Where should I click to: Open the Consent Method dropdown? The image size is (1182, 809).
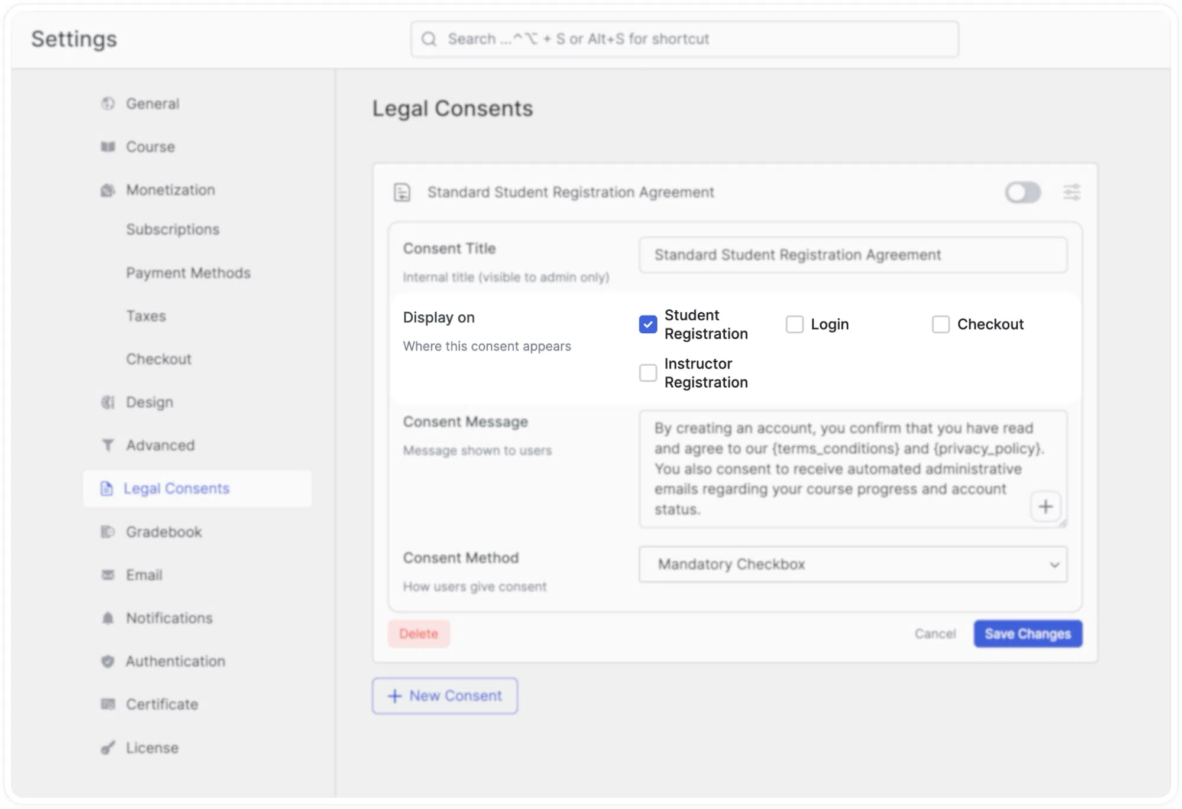853,564
